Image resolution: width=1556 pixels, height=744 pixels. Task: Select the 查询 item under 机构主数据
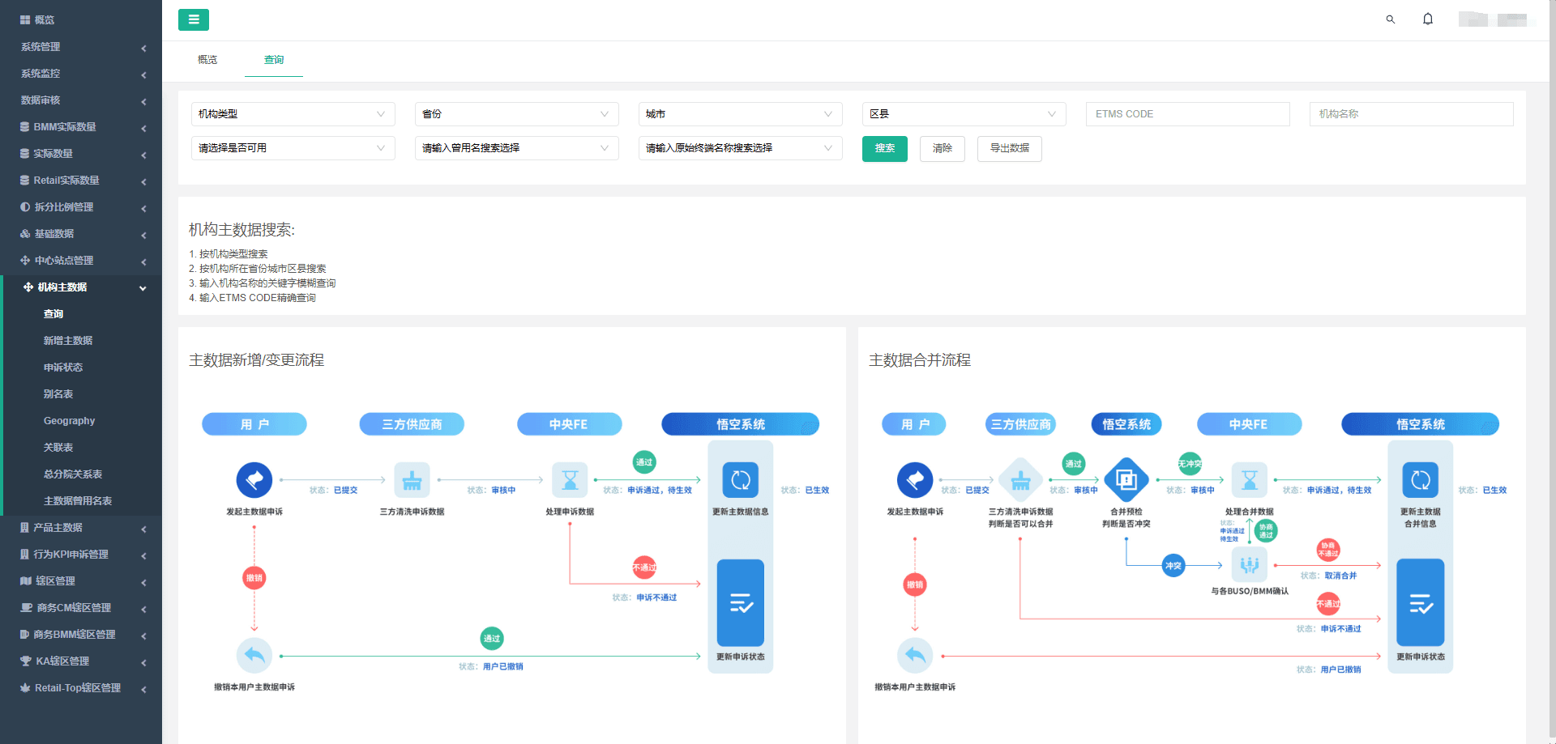(x=52, y=313)
